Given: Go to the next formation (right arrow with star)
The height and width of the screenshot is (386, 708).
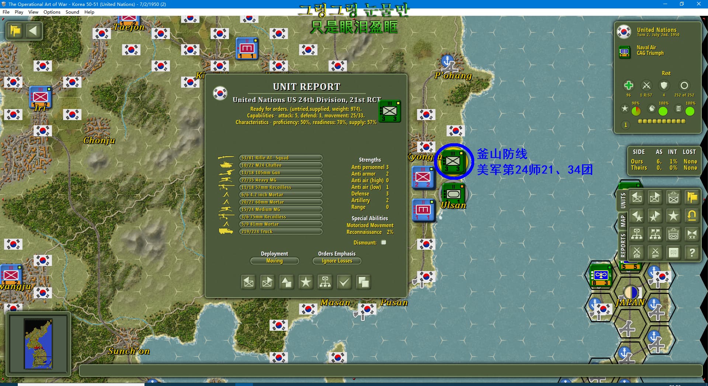Looking at the screenshot, I should click(x=655, y=216).
